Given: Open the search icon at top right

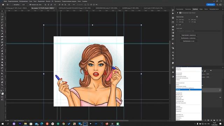Looking at the screenshot, I should (217, 5).
